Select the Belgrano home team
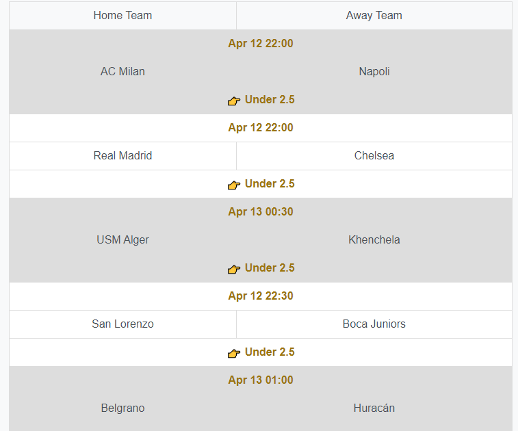This screenshot has width=518, height=431. (122, 408)
